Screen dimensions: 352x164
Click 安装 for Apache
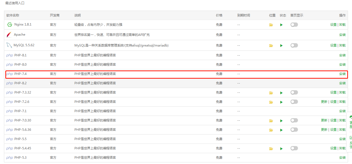pos(342,35)
